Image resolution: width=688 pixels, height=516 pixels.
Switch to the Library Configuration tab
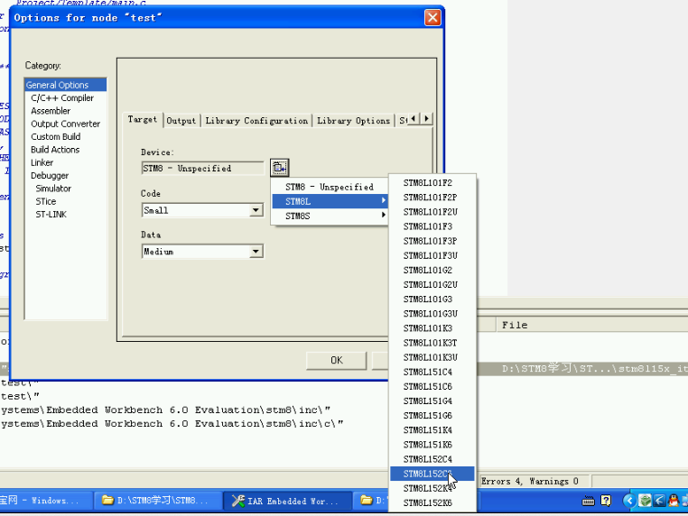tap(256, 120)
